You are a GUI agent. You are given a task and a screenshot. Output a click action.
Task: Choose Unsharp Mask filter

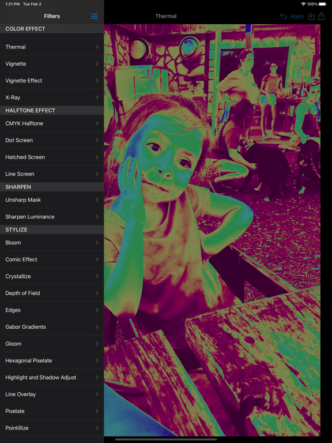click(52, 200)
